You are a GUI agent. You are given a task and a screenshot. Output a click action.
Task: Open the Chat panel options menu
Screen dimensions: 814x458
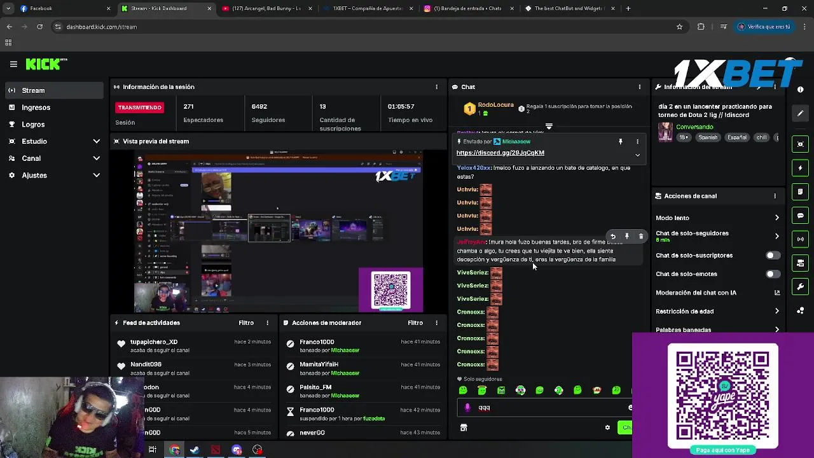coord(640,87)
